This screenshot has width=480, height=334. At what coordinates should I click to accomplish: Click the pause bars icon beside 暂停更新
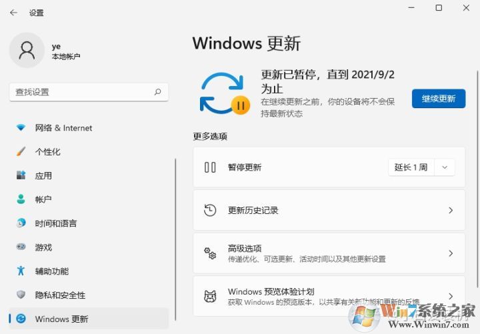pos(210,167)
